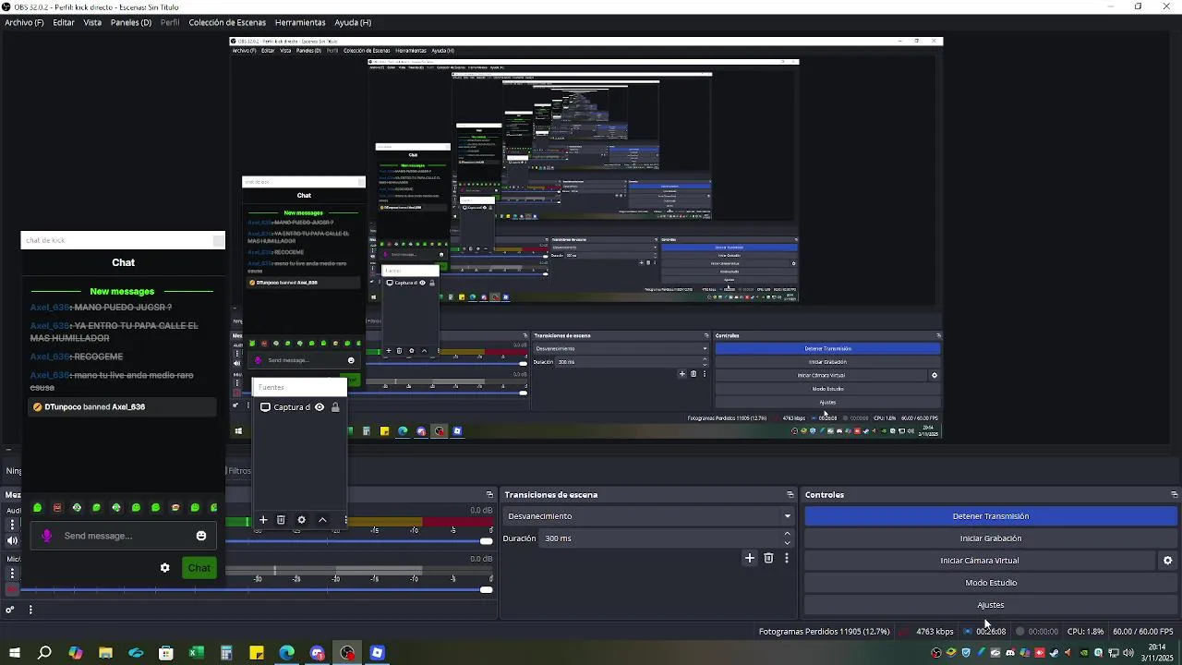Viewport: 1182px width, 665px height.
Task: Open chat settings gear next to Chat button
Action: point(165,568)
